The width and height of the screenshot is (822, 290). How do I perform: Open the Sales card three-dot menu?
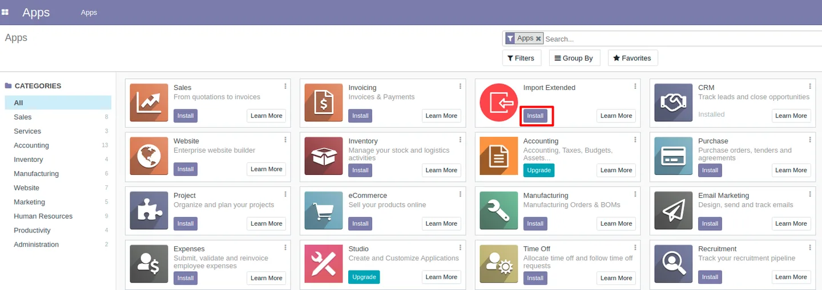[x=285, y=86]
